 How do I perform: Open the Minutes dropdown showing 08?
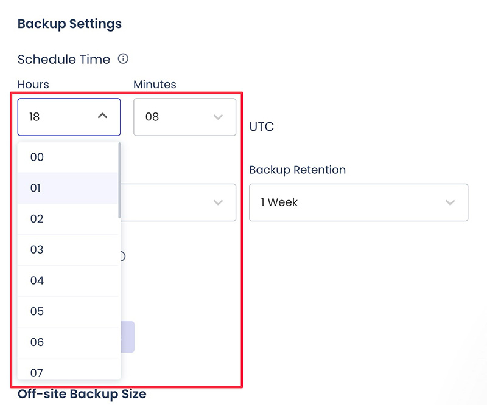(x=185, y=117)
